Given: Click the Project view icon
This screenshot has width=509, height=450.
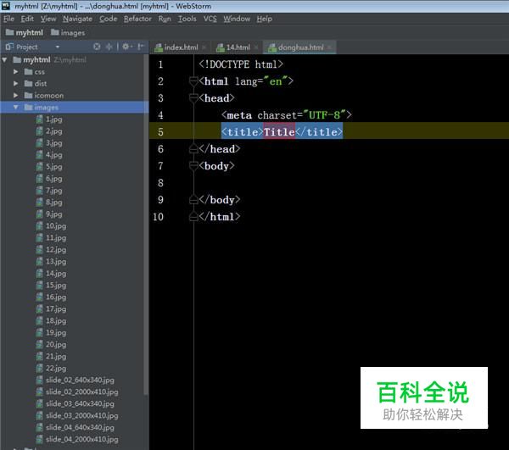Looking at the screenshot, I should tap(9, 47).
